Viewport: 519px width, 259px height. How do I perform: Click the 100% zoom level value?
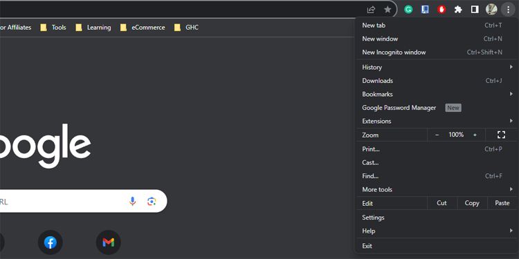click(x=456, y=135)
